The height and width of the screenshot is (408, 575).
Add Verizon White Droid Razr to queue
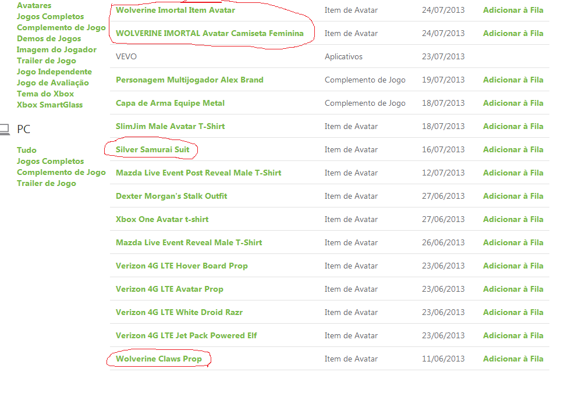(513, 313)
